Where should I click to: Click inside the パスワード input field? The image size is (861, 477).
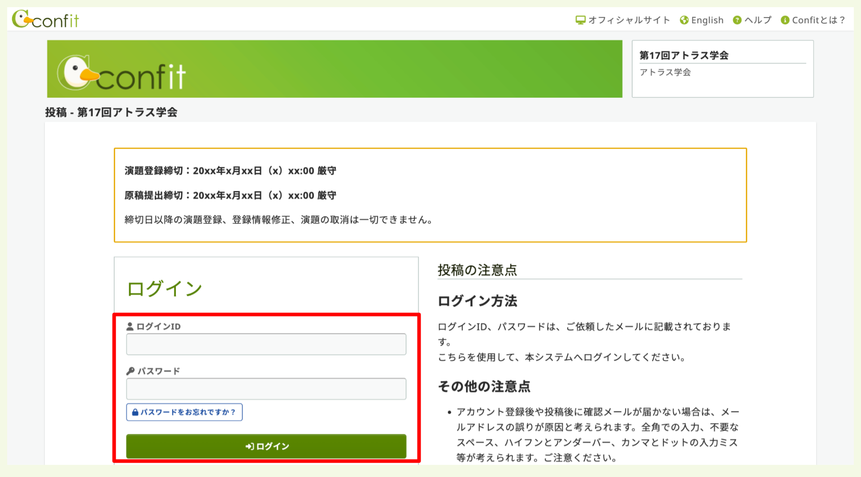tap(266, 389)
